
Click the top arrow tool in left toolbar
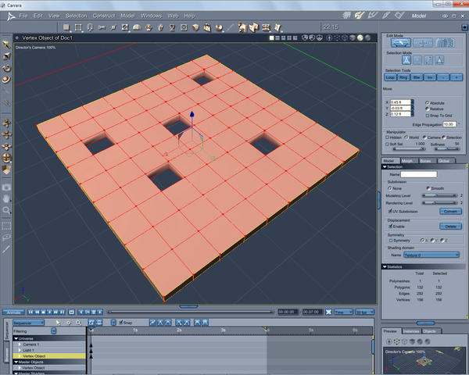click(7, 45)
